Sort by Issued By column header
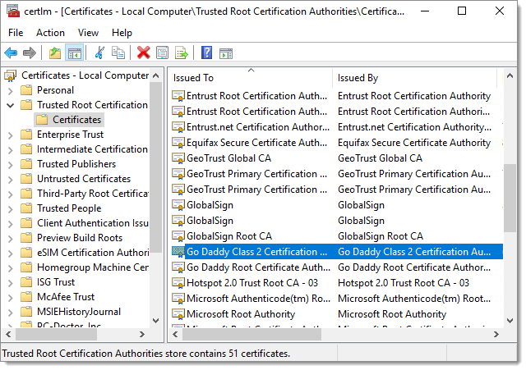 point(414,78)
